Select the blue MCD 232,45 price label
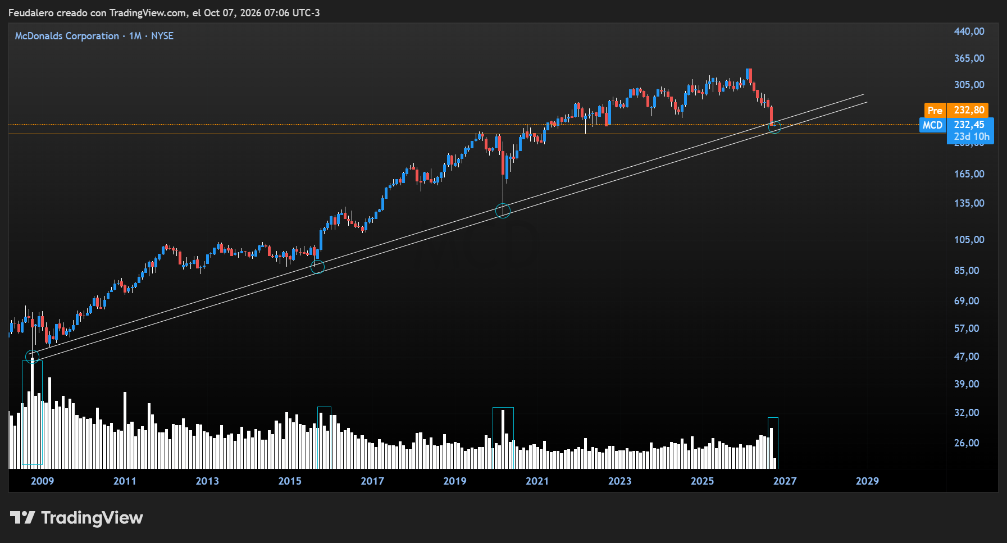 click(x=956, y=125)
